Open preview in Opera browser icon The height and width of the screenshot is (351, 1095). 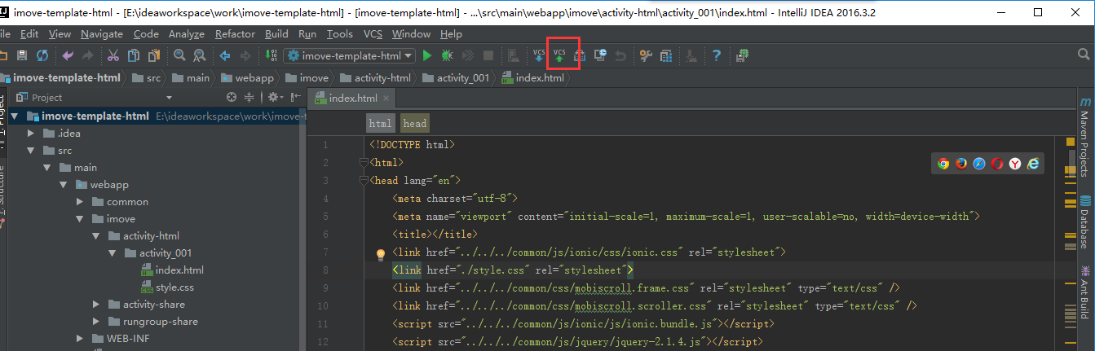pyautogui.click(x=997, y=164)
